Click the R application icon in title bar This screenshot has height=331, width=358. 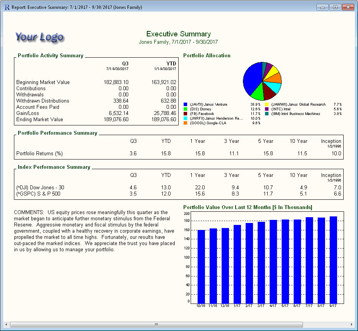pos(7,7)
